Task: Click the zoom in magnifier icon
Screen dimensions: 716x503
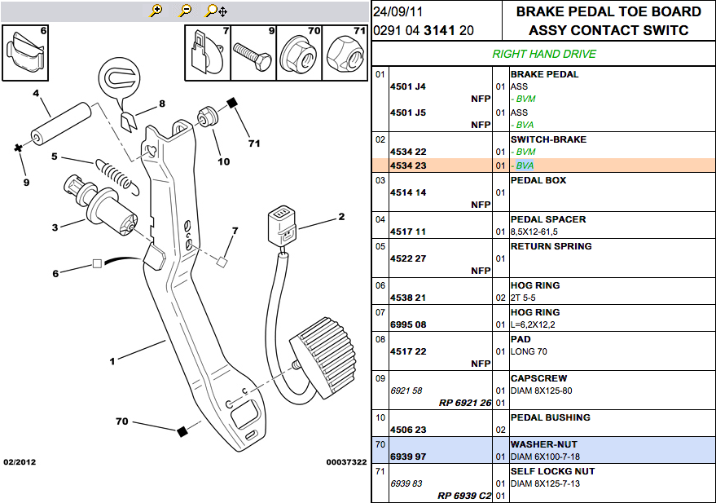Action: [156, 11]
